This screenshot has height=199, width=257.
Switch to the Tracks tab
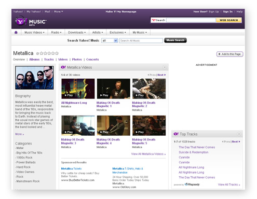(49, 60)
